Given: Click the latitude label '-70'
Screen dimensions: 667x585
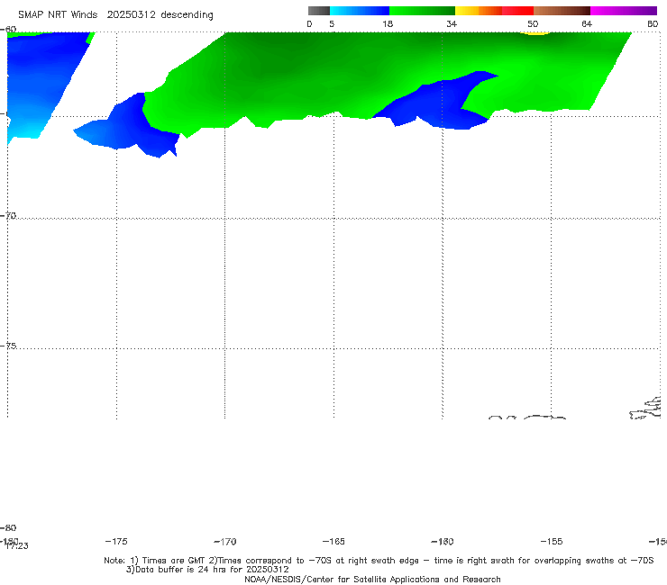Looking at the screenshot, I should [x=8, y=216].
